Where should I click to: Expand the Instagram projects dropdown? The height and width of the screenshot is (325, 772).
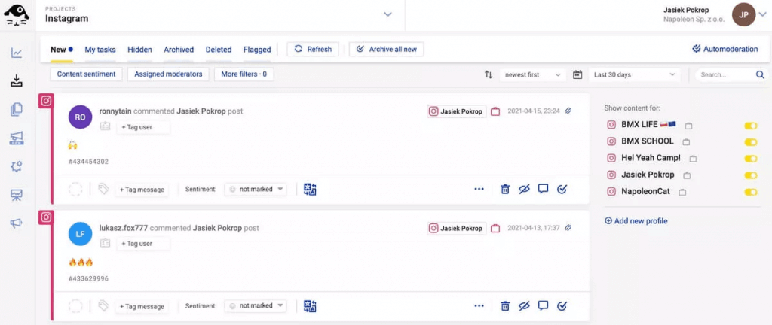point(388,14)
